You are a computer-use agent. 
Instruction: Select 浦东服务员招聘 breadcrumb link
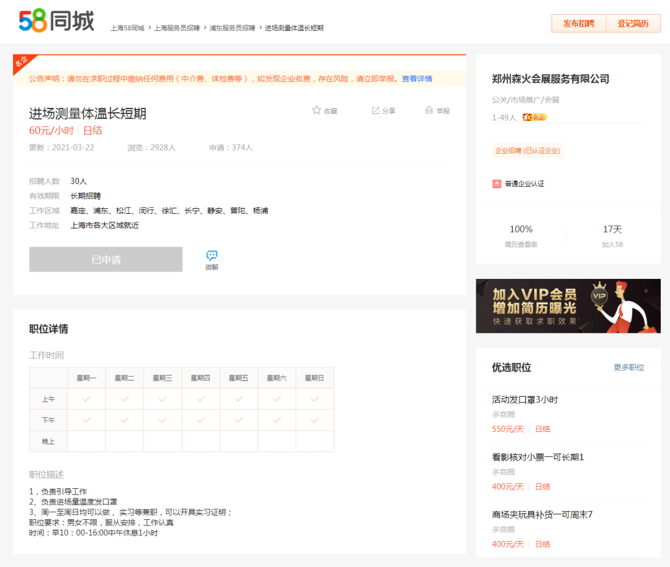point(232,28)
